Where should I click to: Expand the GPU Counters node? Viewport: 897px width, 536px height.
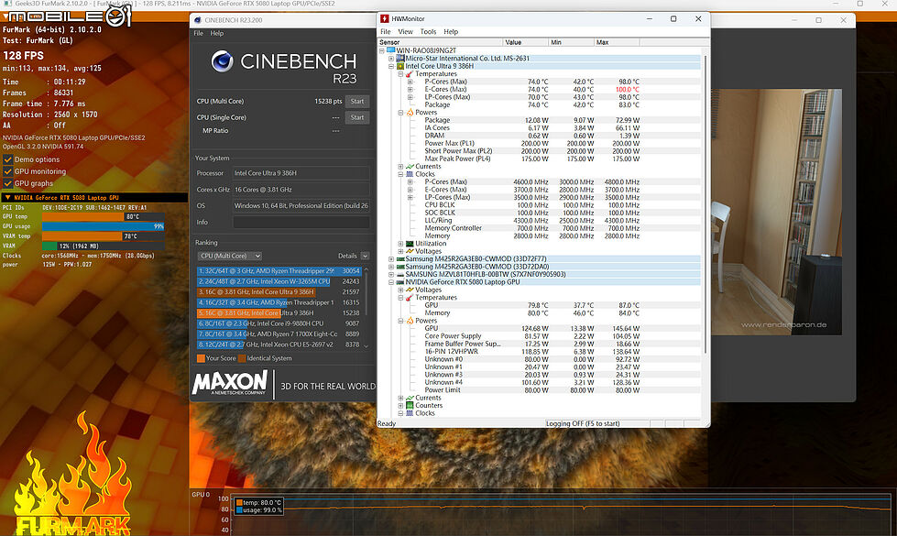[400, 406]
